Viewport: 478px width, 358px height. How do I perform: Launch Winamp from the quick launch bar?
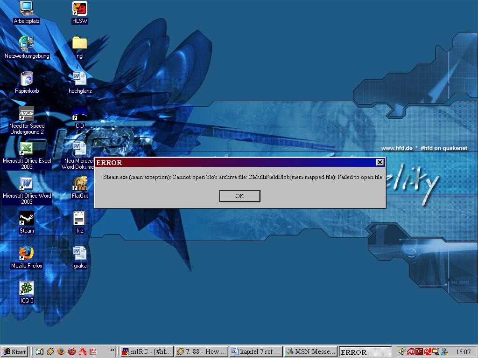coord(50,351)
